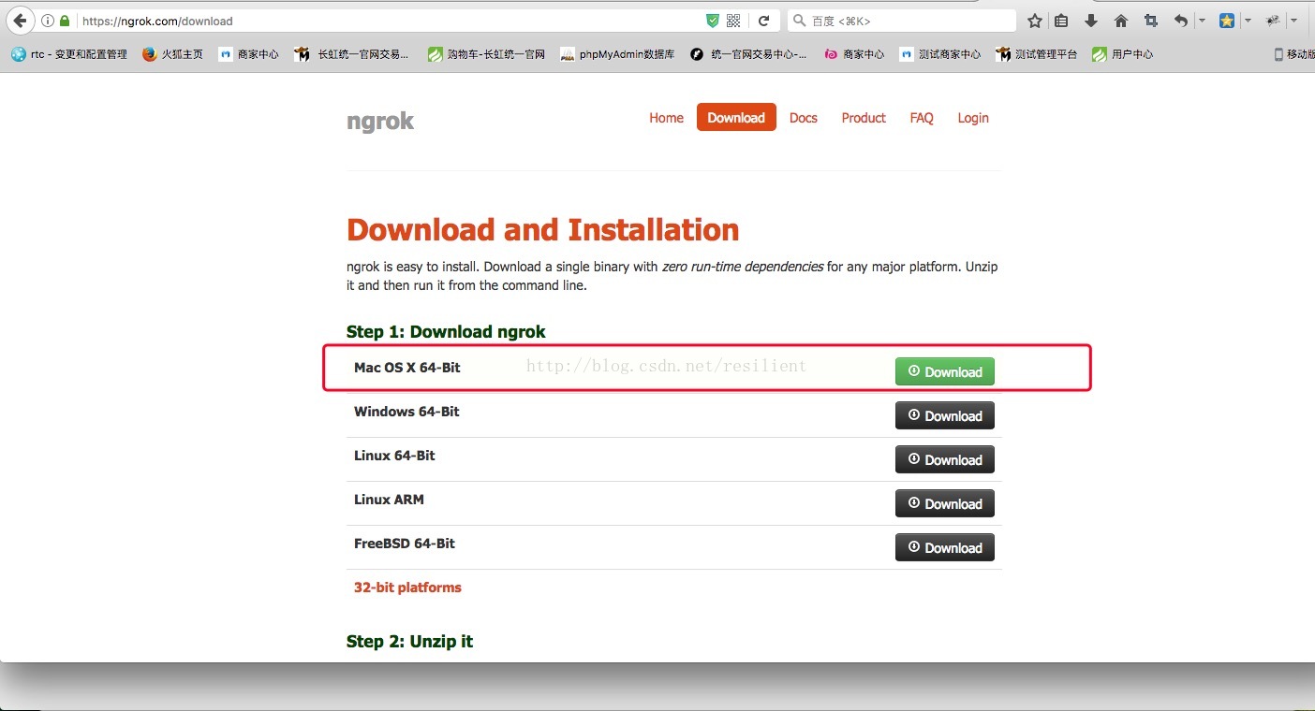Click the bug extension icon in toolbar

pos(1273,21)
